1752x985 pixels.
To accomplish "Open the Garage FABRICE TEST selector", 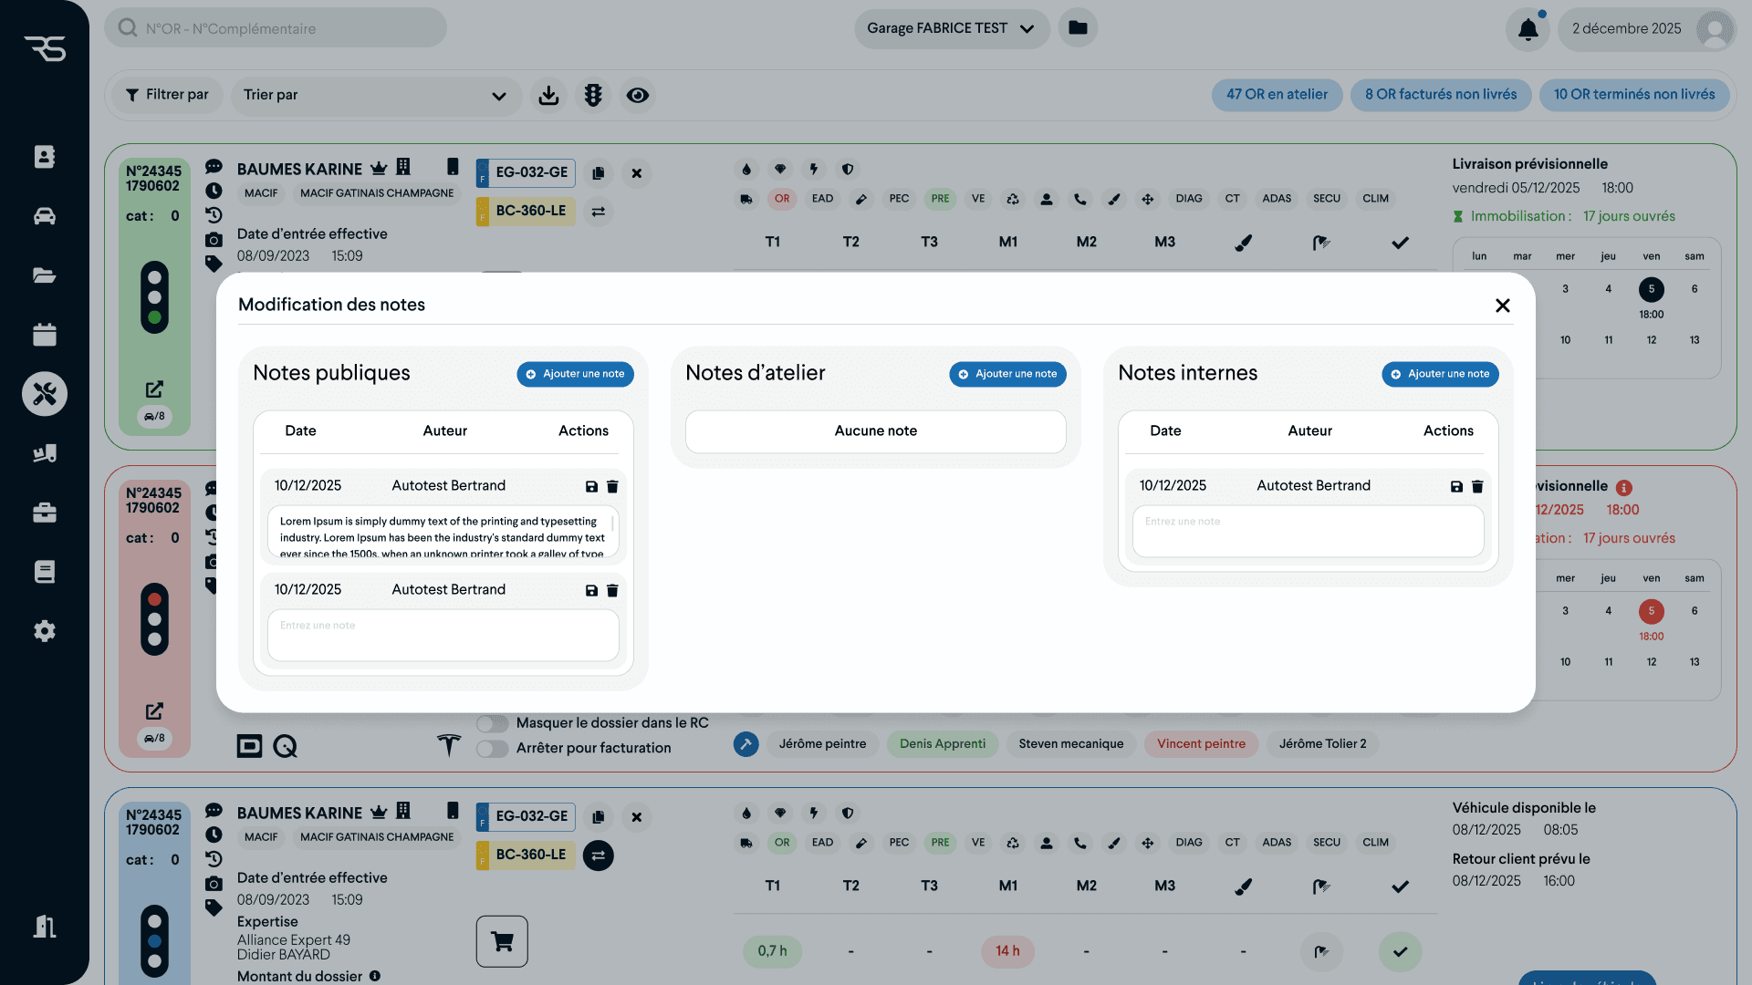I will coord(951,28).
